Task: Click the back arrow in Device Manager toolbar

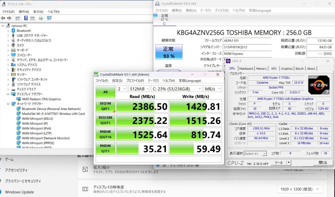Action: pos(3,18)
